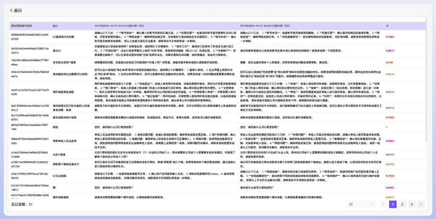This screenshot has width=436, height=220.
Task: Click the 返回 back arrow icon
Action: point(11,11)
